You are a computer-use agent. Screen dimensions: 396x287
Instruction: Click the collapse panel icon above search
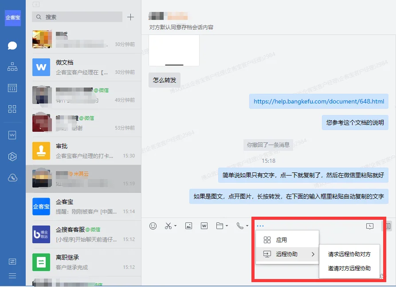[x=36, y=4]
